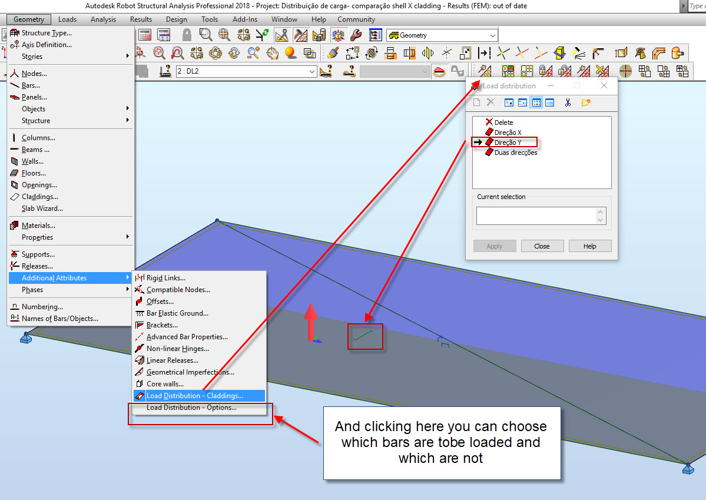Click the mesh freeze padlock icon
This screenshot has height=500, width=706.
click(x=546, y=71)
